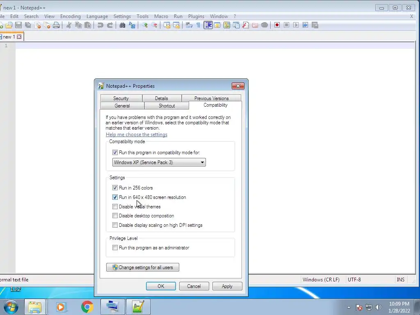Image resolution: width=420 pixels, height=315 pixels.
Task: Click Change settings for all users button
Action: tap(142, 267)
